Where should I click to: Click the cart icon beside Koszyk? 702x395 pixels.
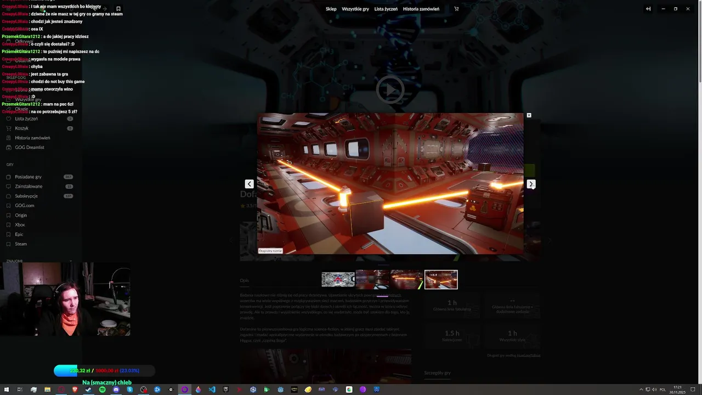tap(9, 128)
